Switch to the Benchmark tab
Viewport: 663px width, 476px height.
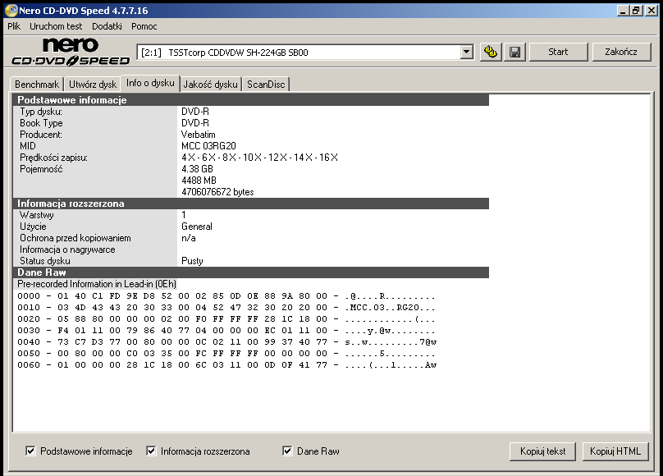click(37, 85)
